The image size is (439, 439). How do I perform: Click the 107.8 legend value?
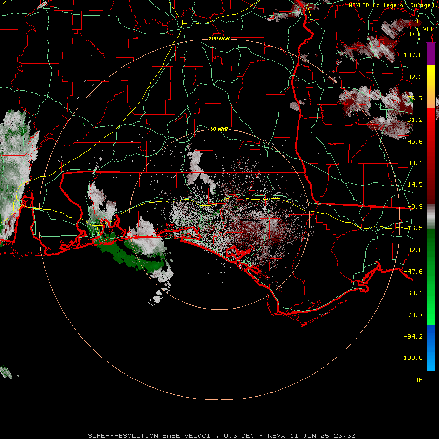[413, 55]
